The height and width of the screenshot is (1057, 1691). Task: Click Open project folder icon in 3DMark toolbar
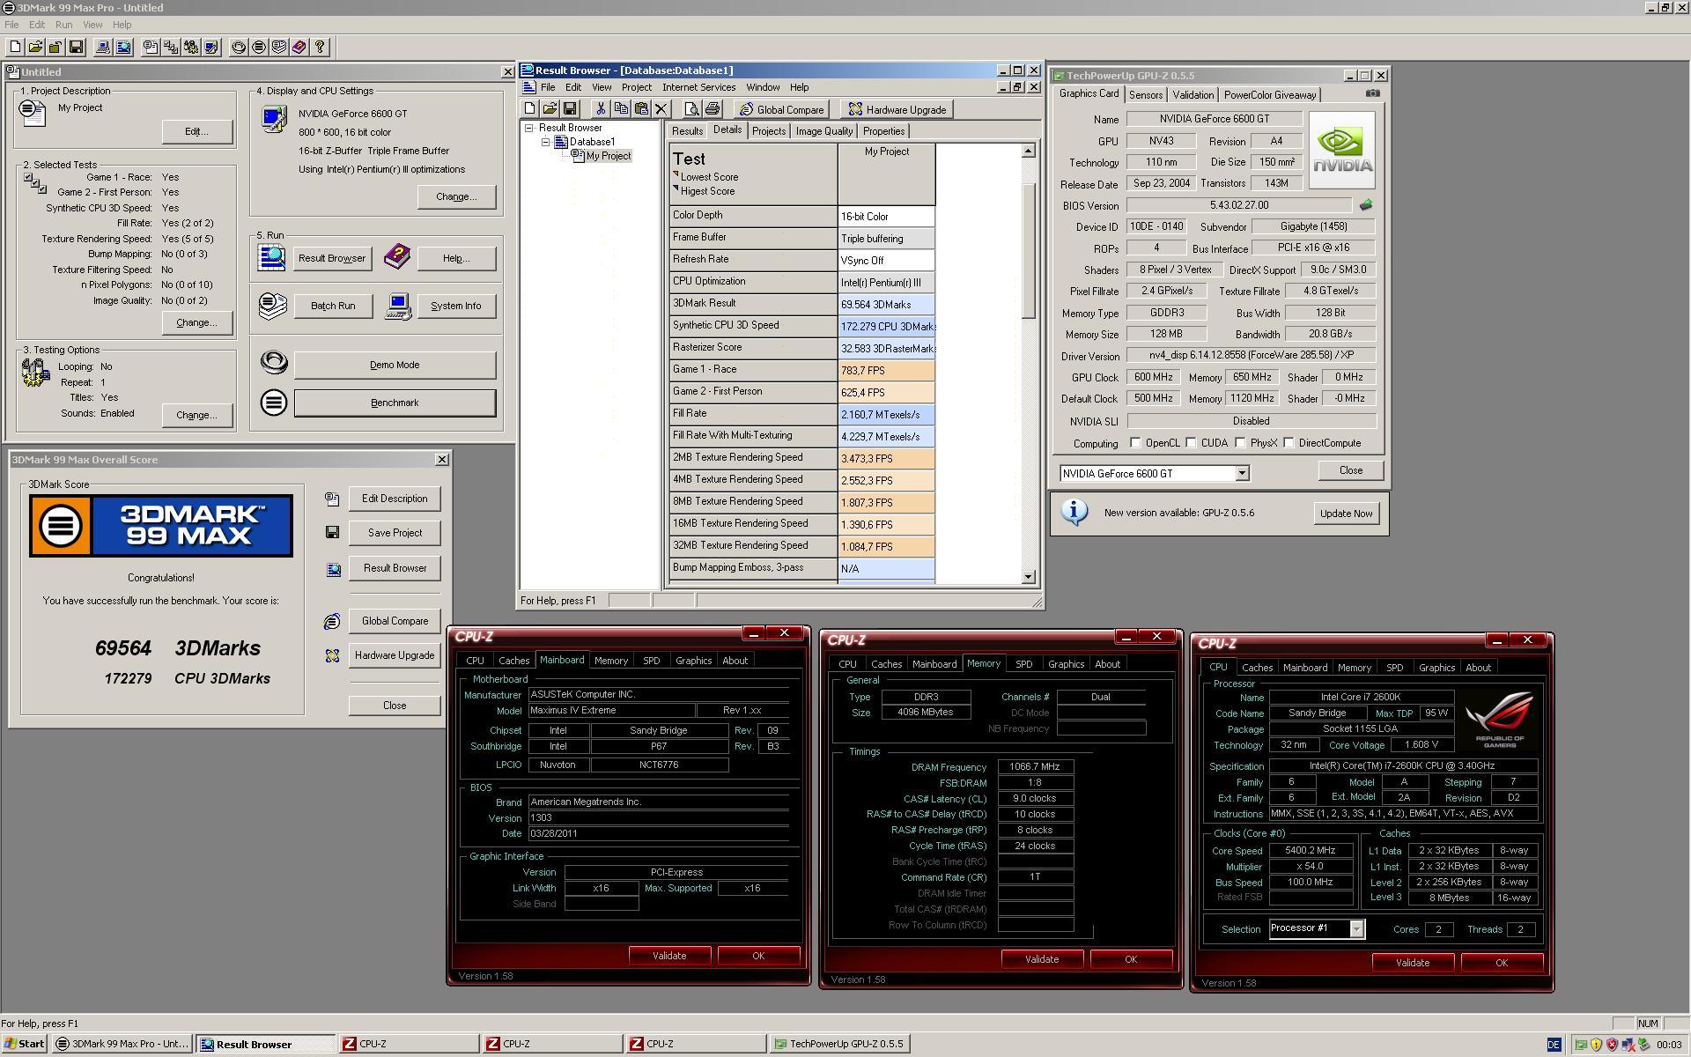[35, 48]
